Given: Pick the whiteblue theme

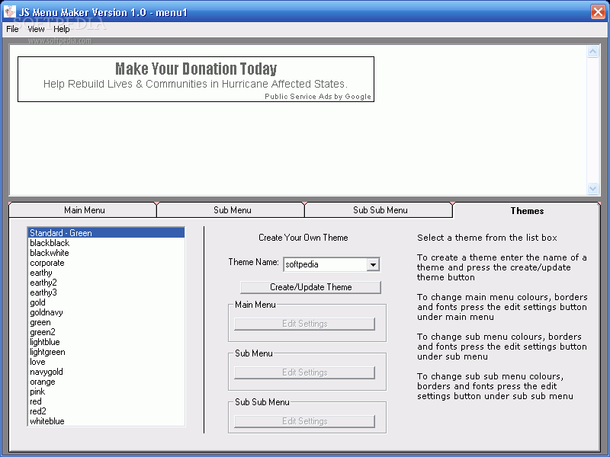Looking at the screenshot, I should [x=107, y=421].
